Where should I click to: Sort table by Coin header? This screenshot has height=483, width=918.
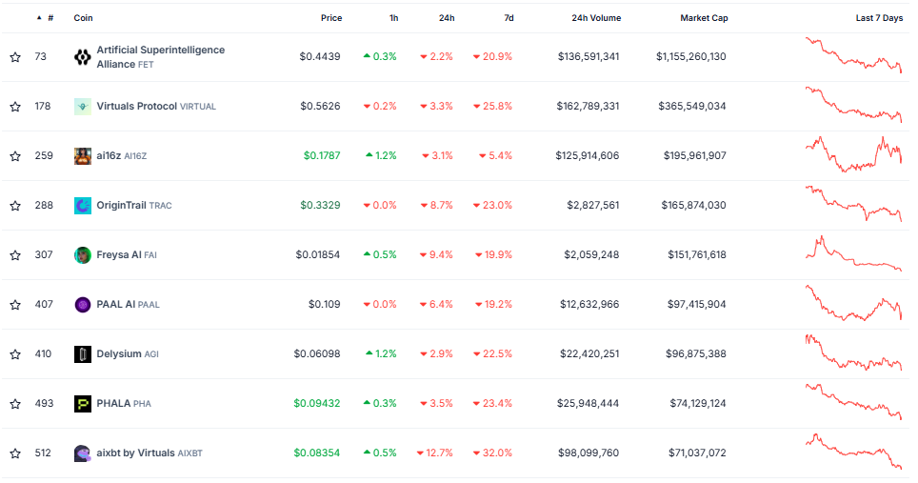pyautogui.click(x=83, y=18)
